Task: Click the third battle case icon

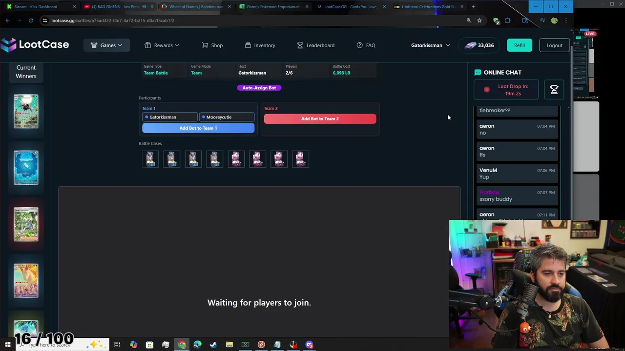Action: 193,159
